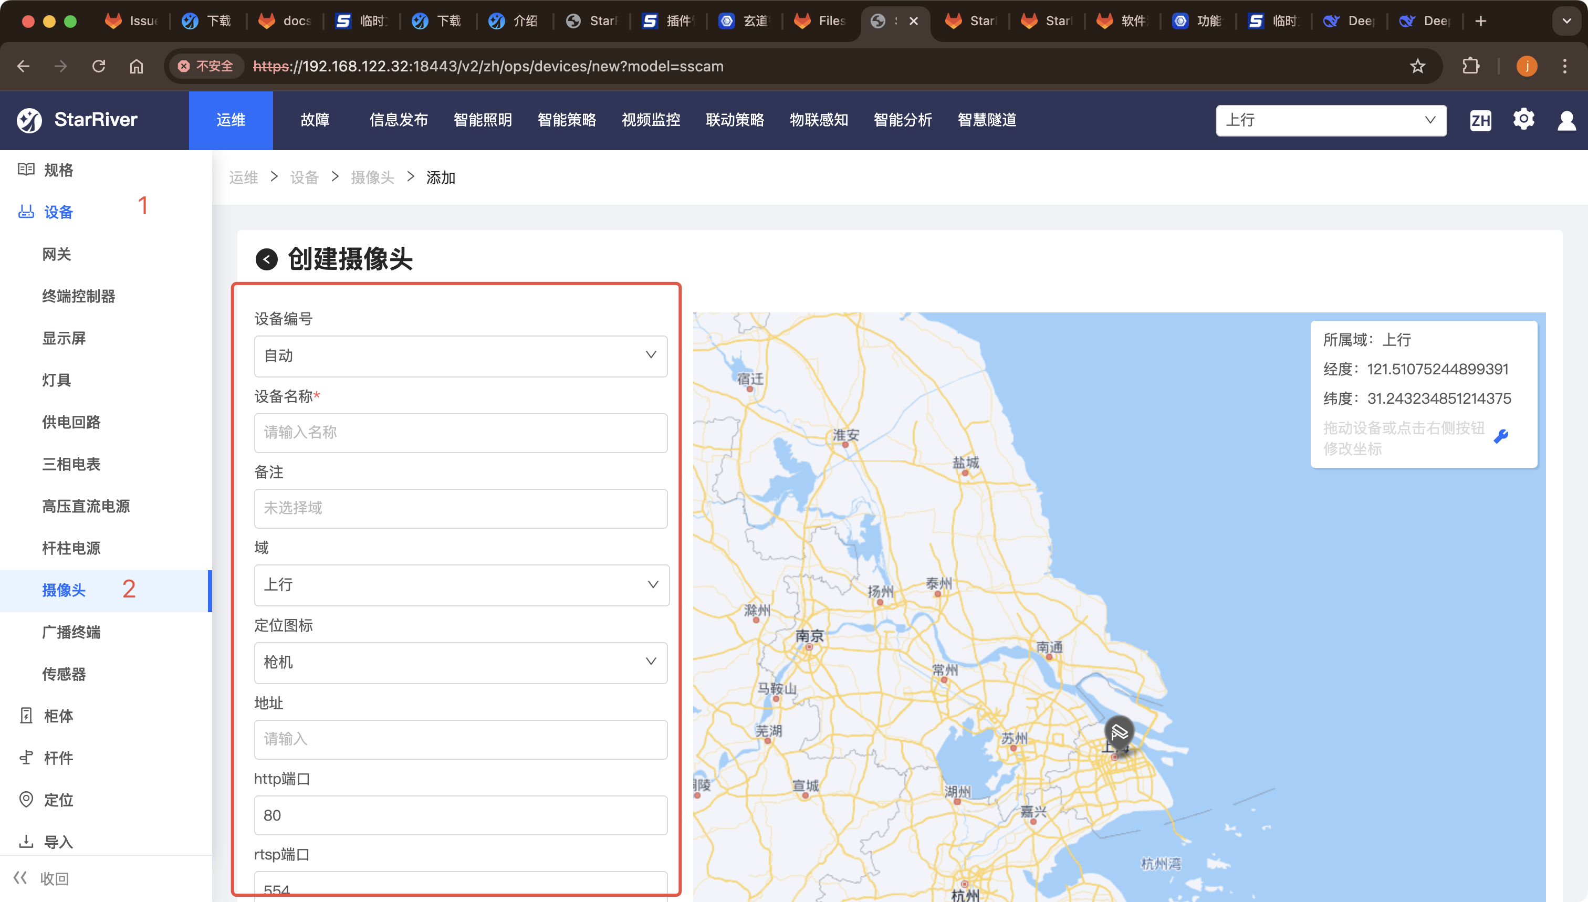Click the ZH language switch icon

(x=1480, y=120)
